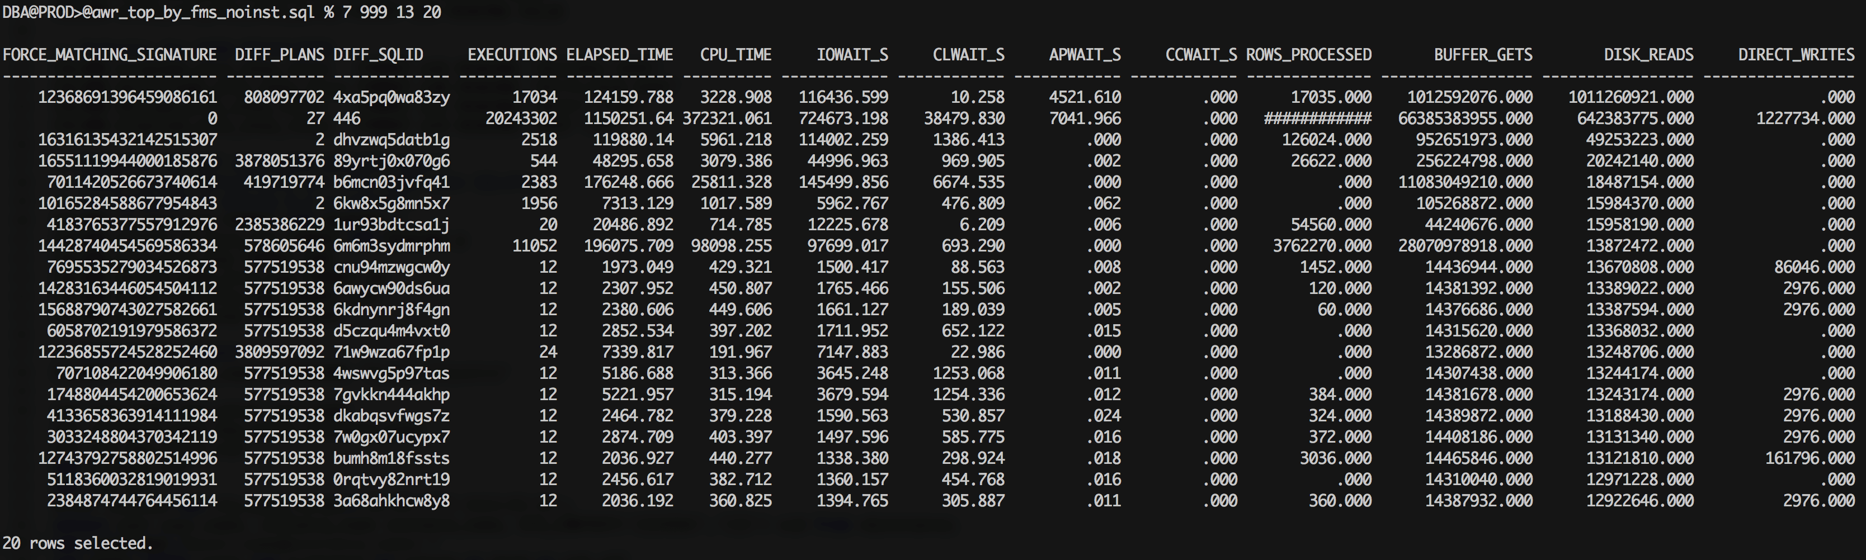The height and width of the screenshot is (560, 1866).
Task: Click the executions value 20243302
Action: [521, 118]
